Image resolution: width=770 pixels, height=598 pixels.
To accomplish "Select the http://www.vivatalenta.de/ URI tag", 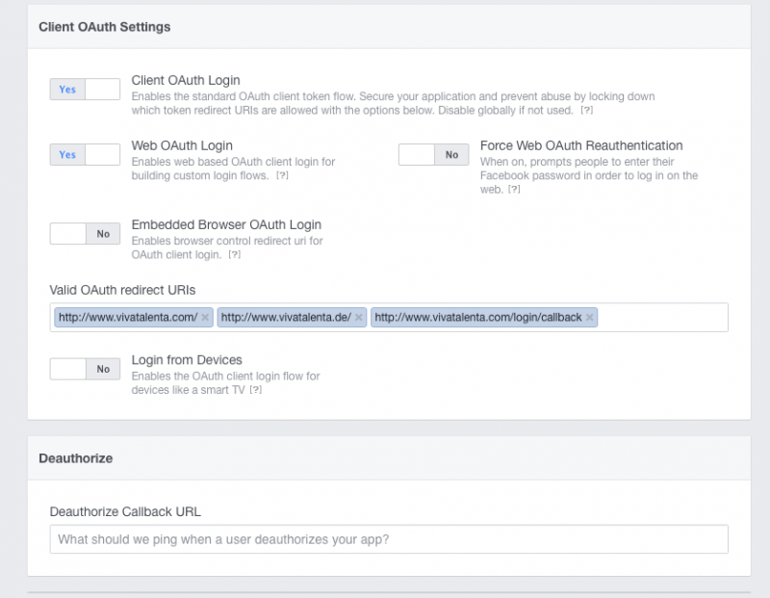I will (286, 318).
